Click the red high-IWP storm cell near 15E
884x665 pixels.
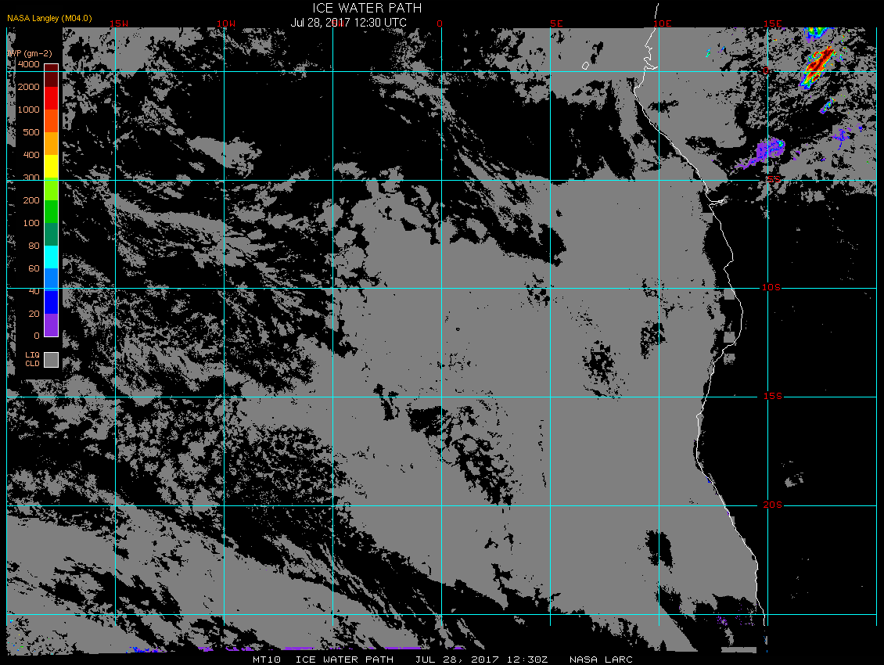coord(818,66)
